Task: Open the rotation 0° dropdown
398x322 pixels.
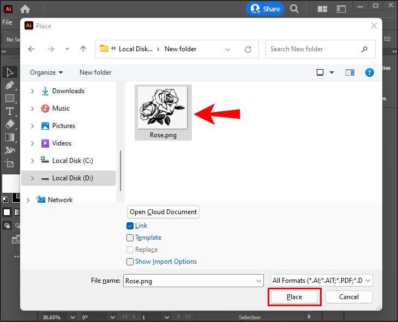Action: pos(112,317)
